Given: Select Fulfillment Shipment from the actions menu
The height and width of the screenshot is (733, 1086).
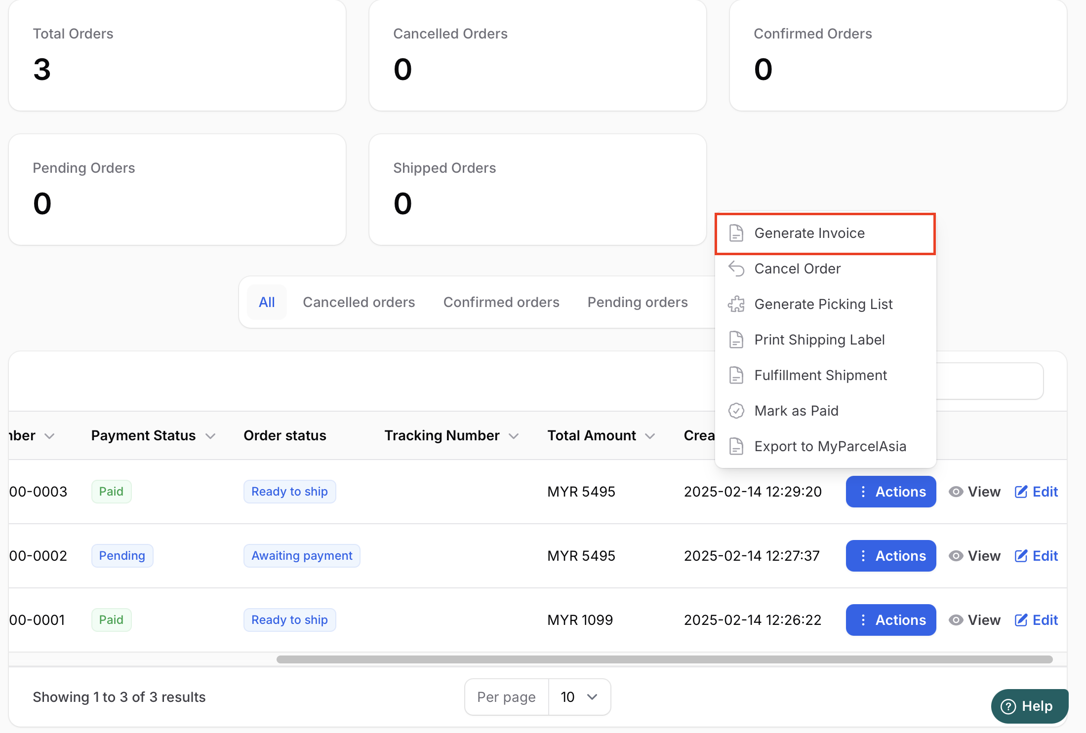Looking at the screenshot, I should [x=820, y=375].
